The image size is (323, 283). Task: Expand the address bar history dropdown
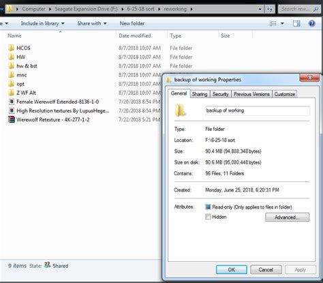(x=260, y=10)
